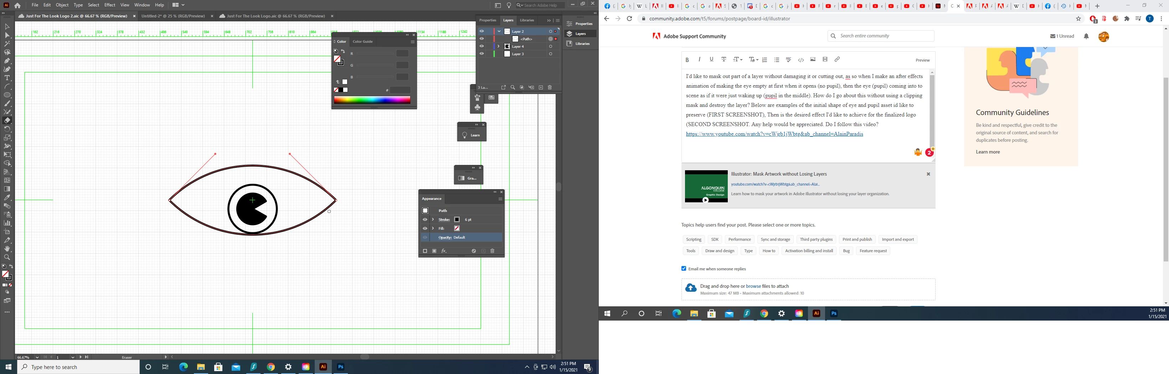Apply bold formatting in forum editor
The width and height of the screenshot is (1169, 374).
(x=687, y=60)
